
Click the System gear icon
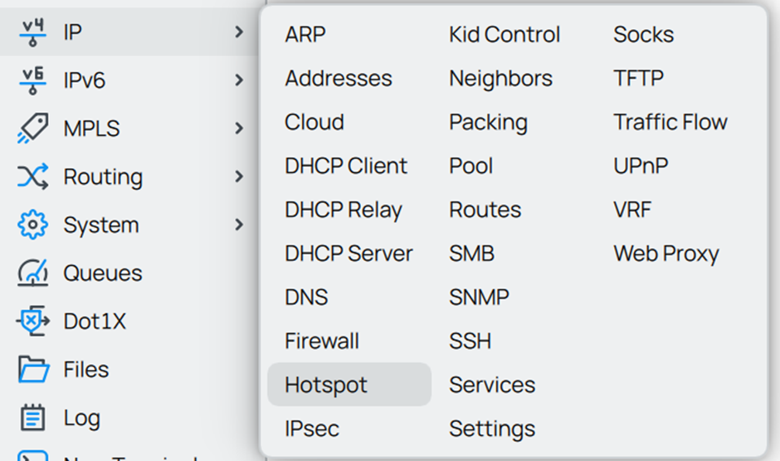[x=33, y=225]
